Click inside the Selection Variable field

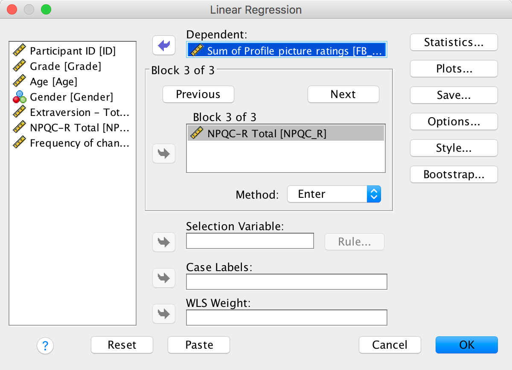[250, 241]
